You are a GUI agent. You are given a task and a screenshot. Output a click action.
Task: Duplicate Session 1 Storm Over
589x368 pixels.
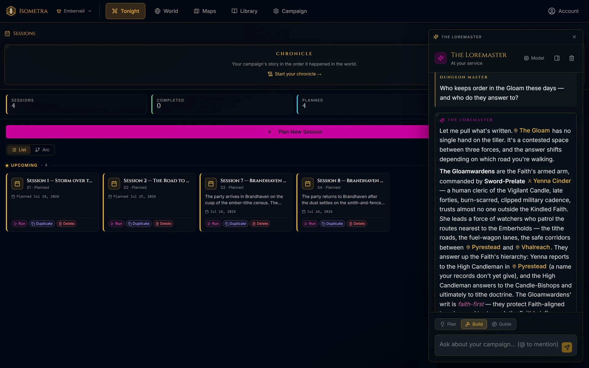tap(42, 224)
